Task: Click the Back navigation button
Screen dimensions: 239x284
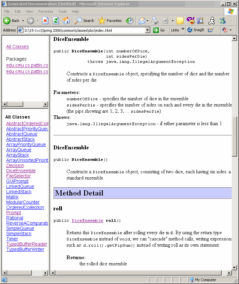Action: point(11,21)
